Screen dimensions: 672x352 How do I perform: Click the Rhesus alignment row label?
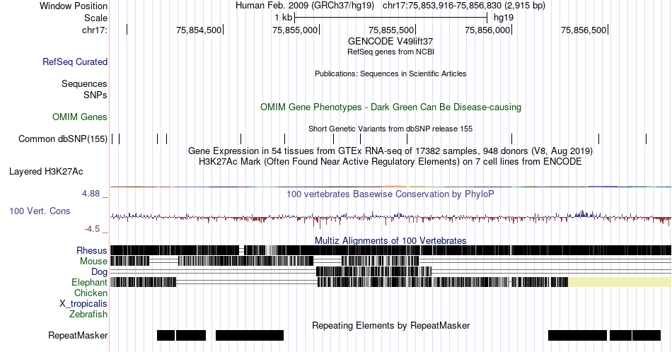(92, 250)
